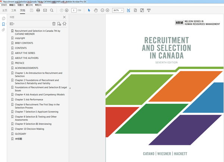Open the bookmarks panel icon
The height and width of the screenshot is (162, 224).
3,24
